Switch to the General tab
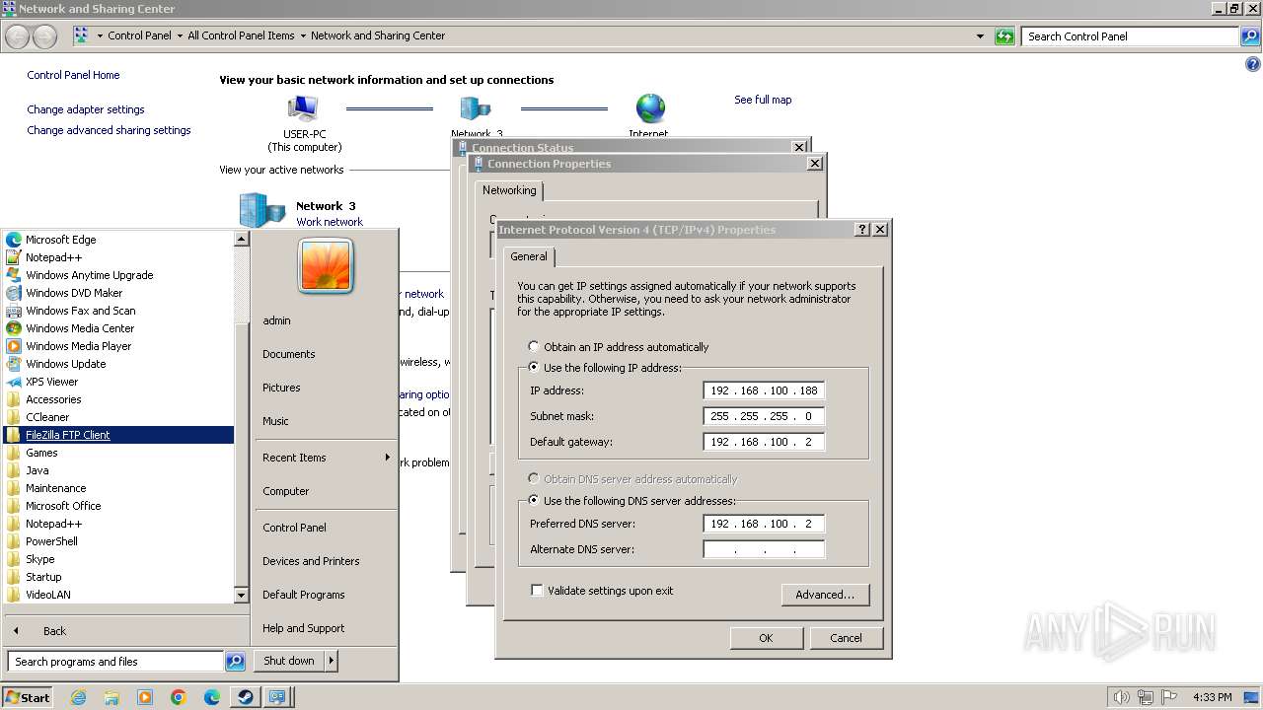 click(529, 256)
